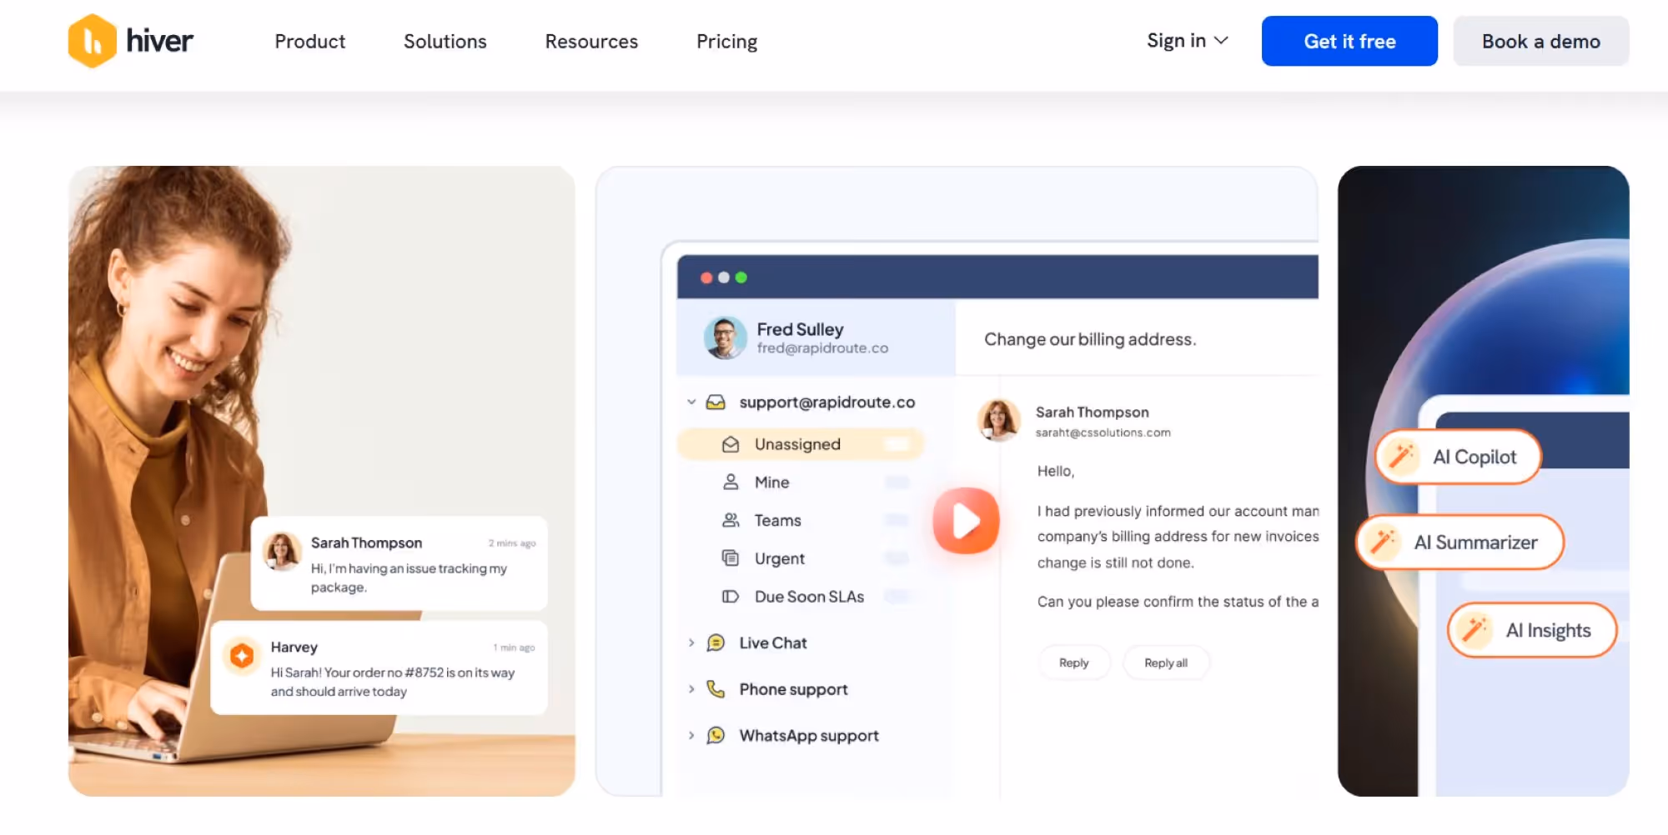Click Fred Sulley's avatar photo
Viewport: 1668px width, 835px height.
(726, 337)
